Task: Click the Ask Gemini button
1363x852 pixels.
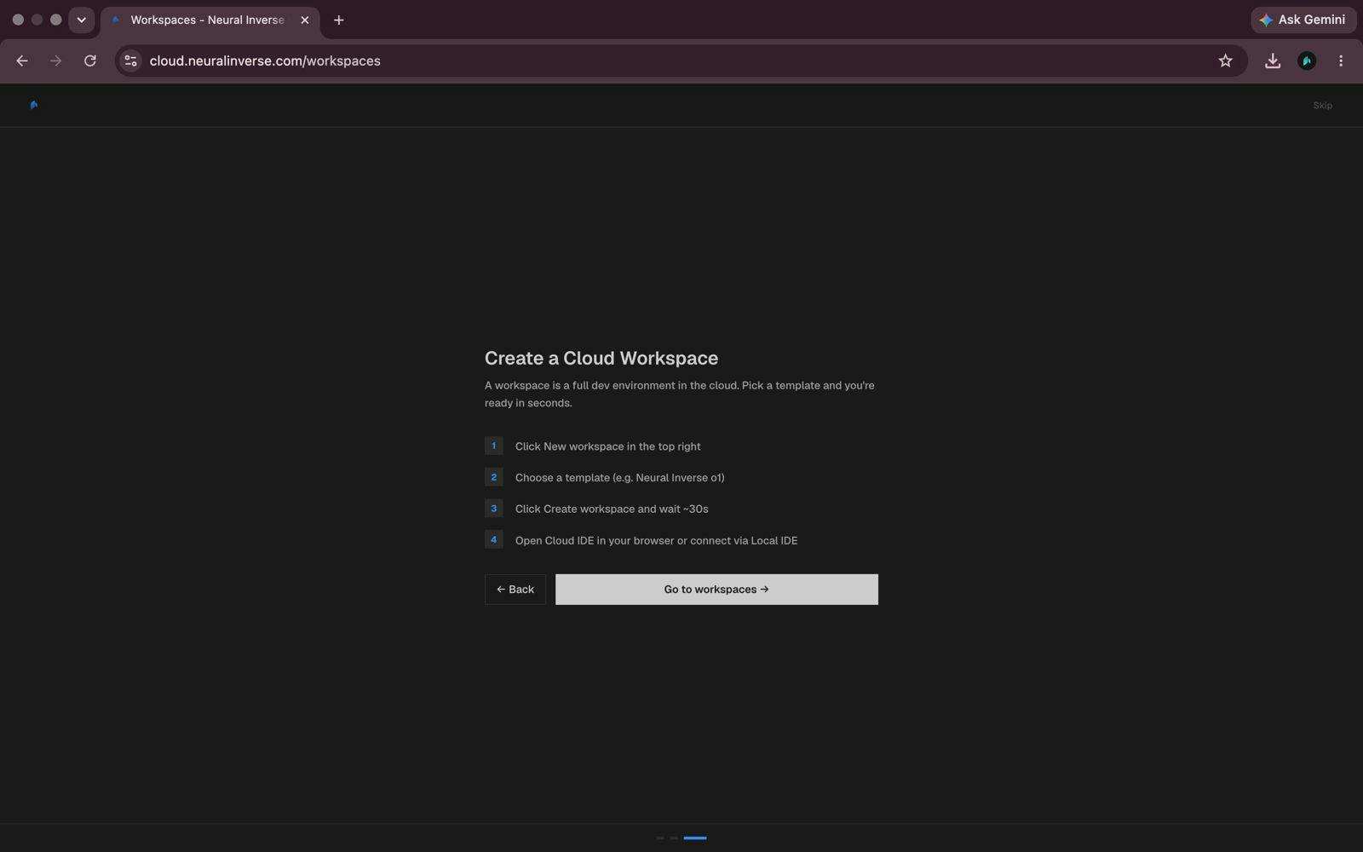Action: (1303, 20)
